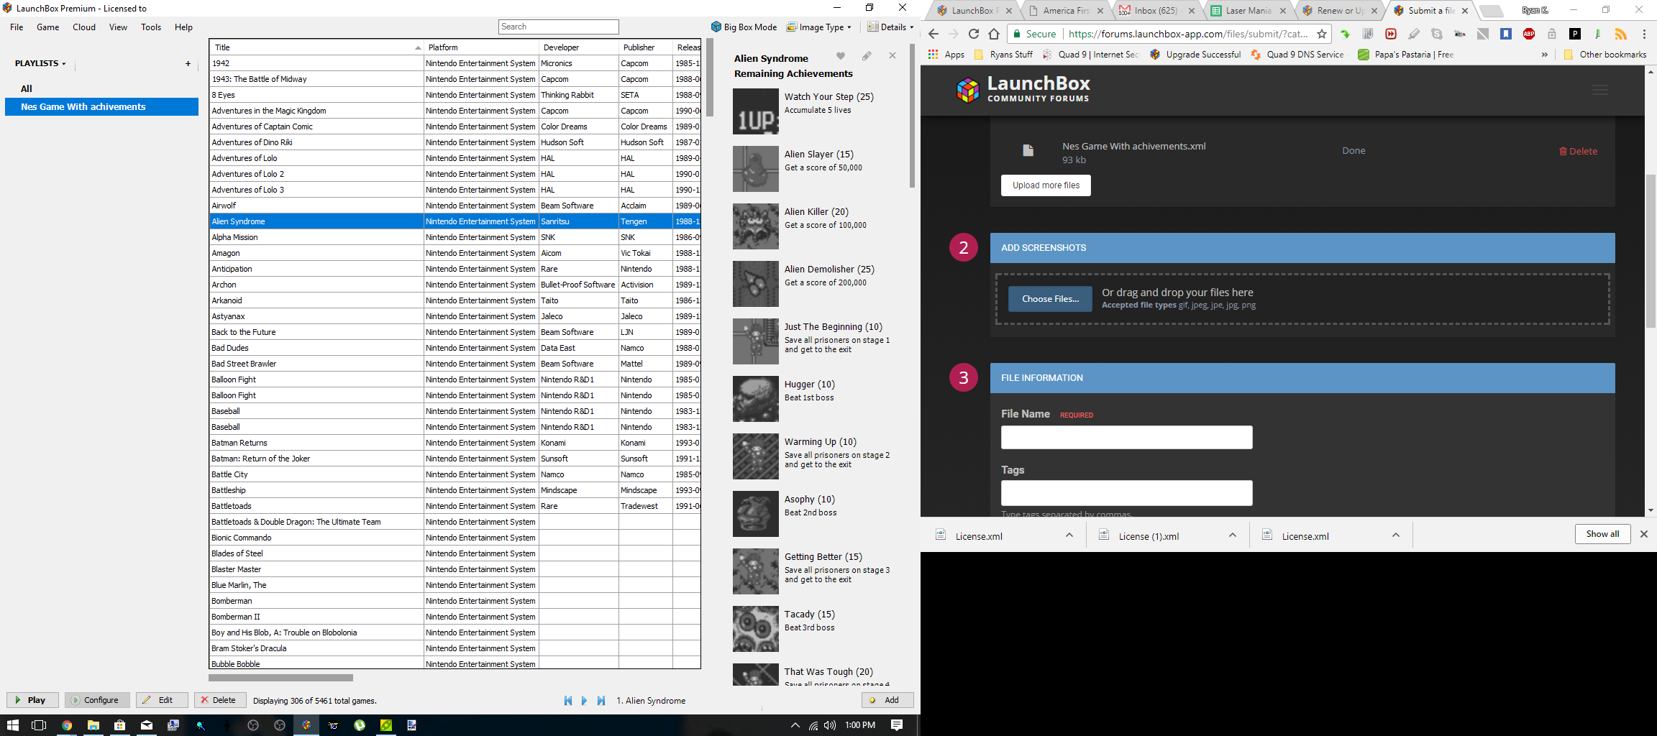The height and width of the screenshot is (736, 1657).
Task: Open the Image Type dropdown
Action: click(818, 27)
